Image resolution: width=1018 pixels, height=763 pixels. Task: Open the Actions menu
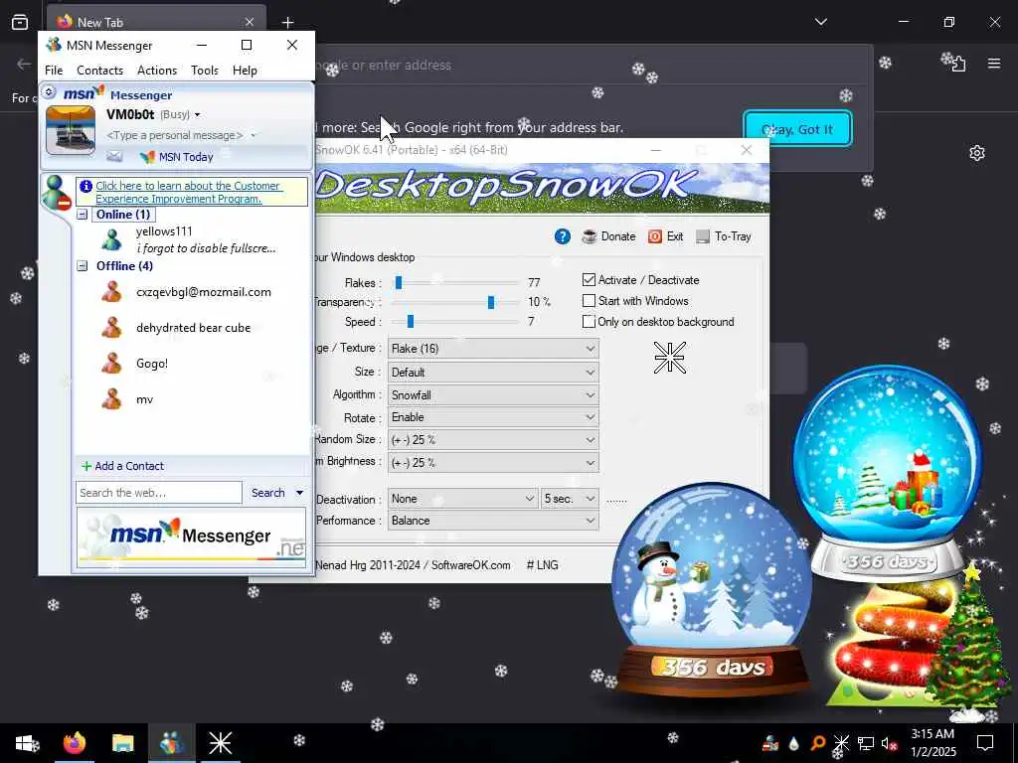click(156, 71)
